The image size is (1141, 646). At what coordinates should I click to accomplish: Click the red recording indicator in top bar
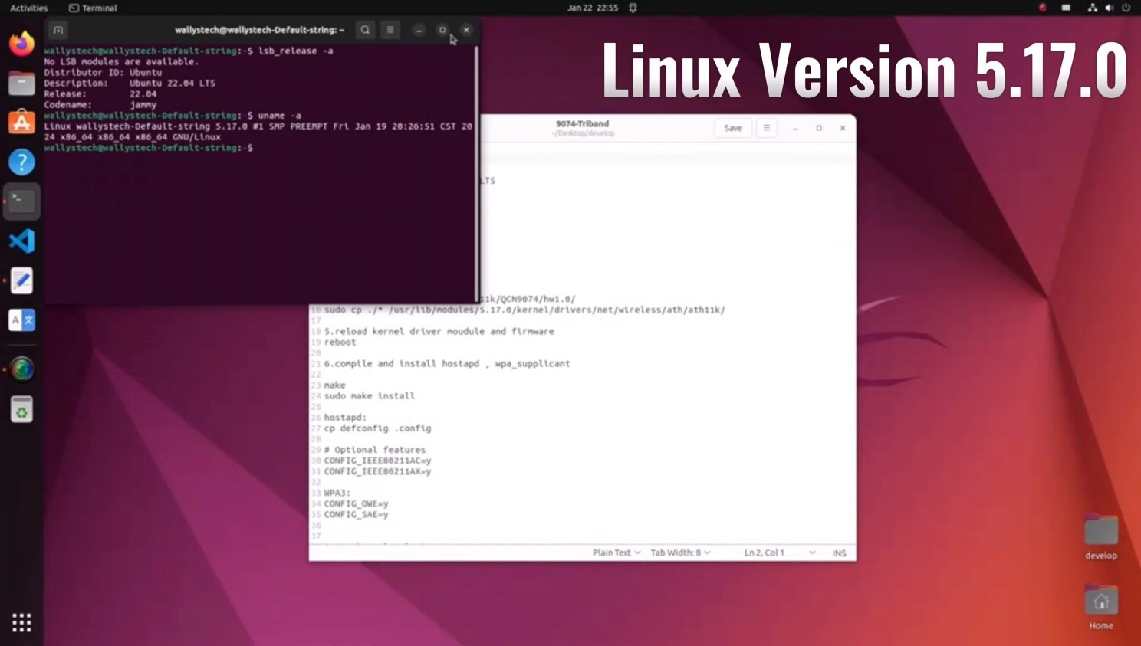coord(1042,8)
